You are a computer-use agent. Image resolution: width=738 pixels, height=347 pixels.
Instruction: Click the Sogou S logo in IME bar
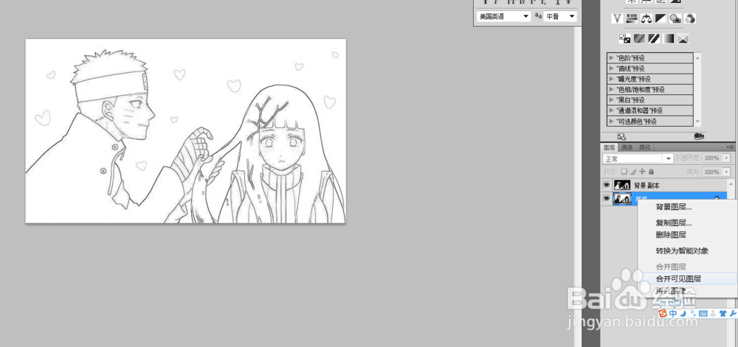pyautogui.click(x=663, y=313)
